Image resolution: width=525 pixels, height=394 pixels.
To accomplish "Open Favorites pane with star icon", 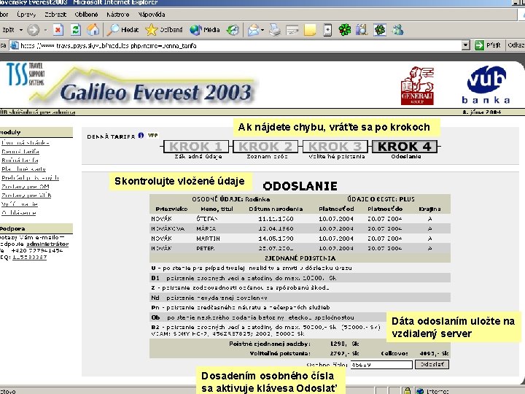I will 164,30.
